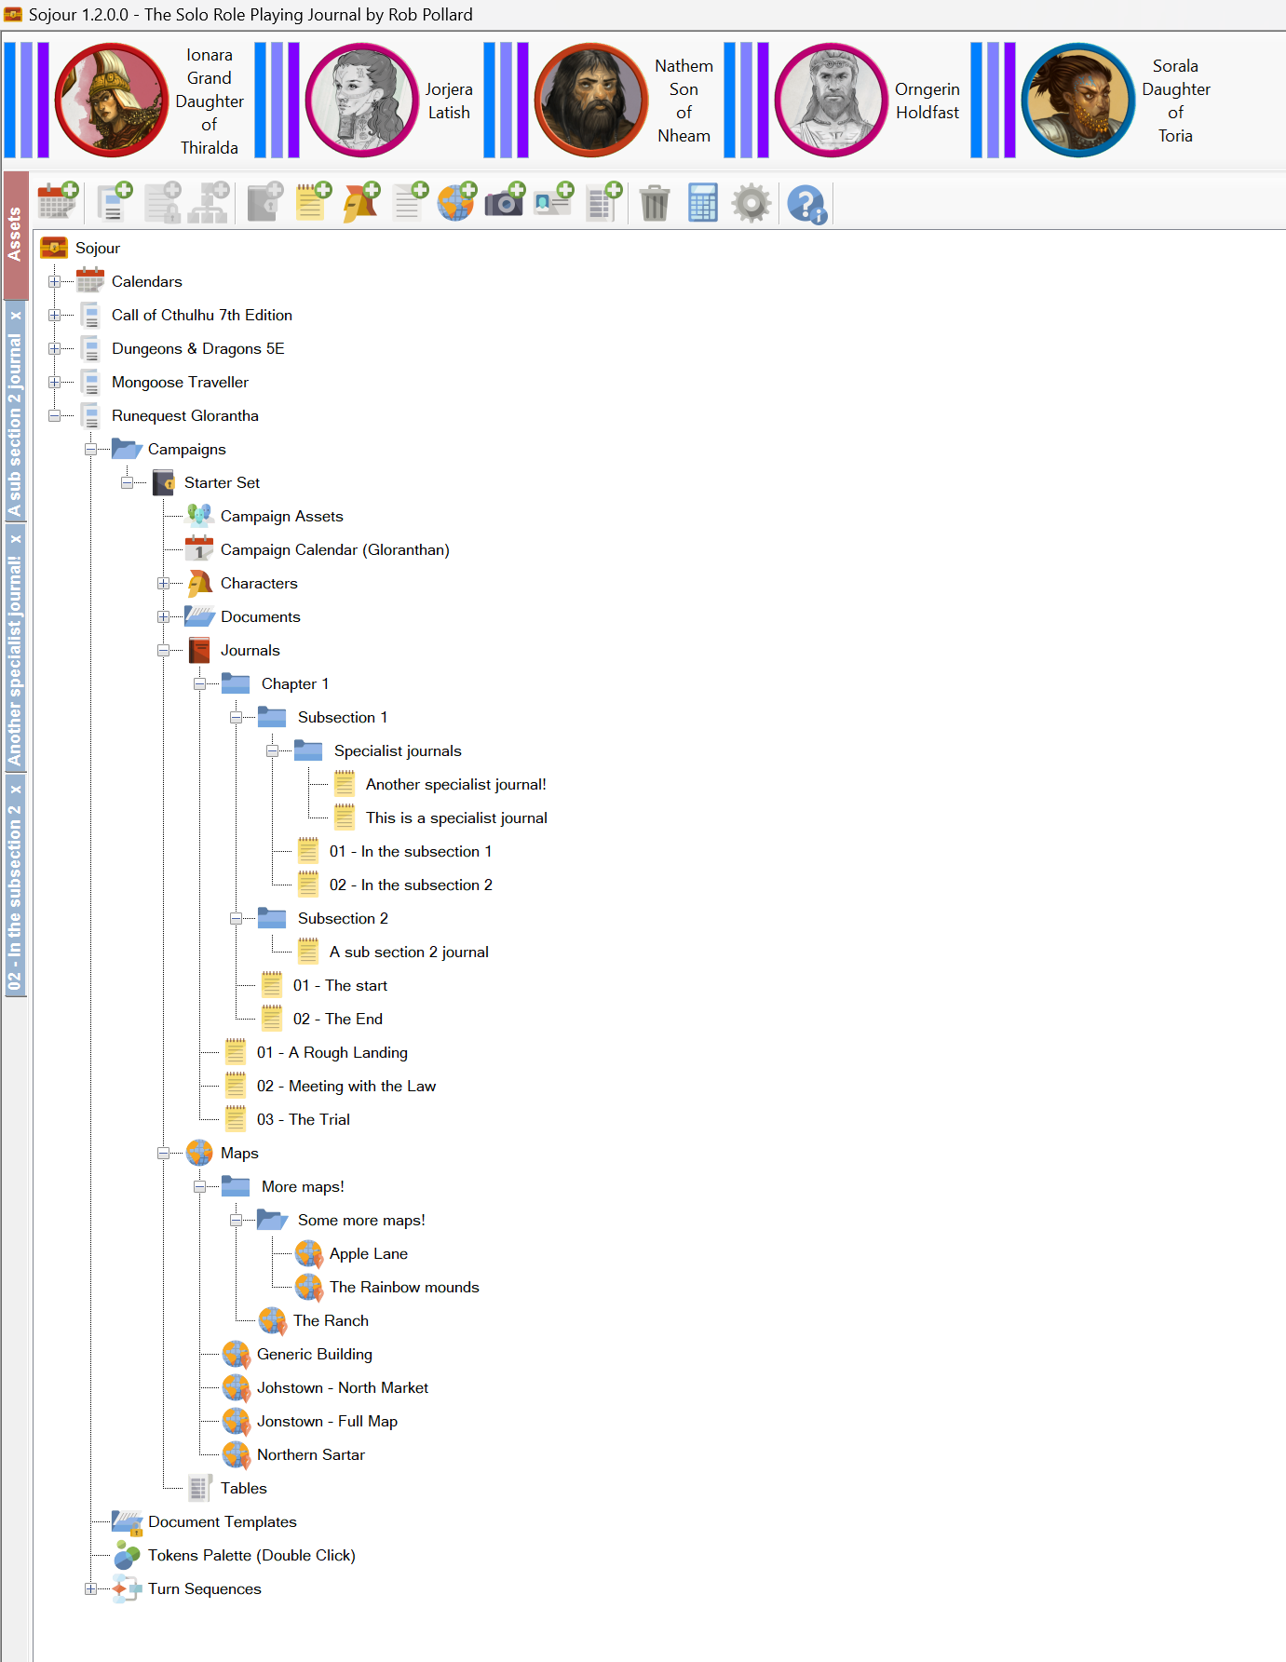Select the 'Another specialist journal!' side tab

point(15,661)
